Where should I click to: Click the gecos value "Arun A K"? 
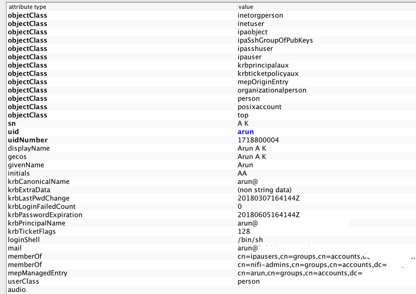point(252,156)
